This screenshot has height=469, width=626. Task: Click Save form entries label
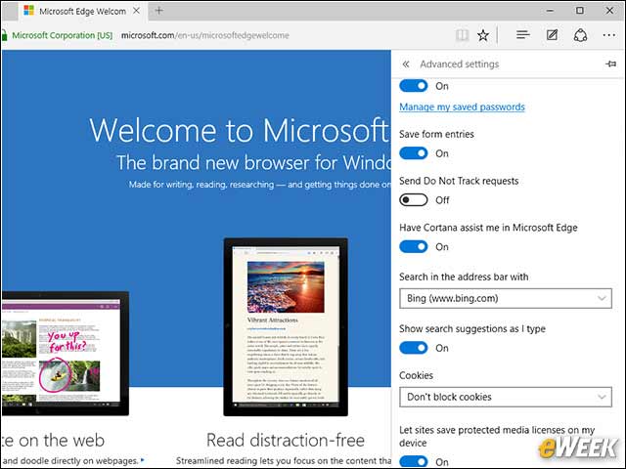436,134
